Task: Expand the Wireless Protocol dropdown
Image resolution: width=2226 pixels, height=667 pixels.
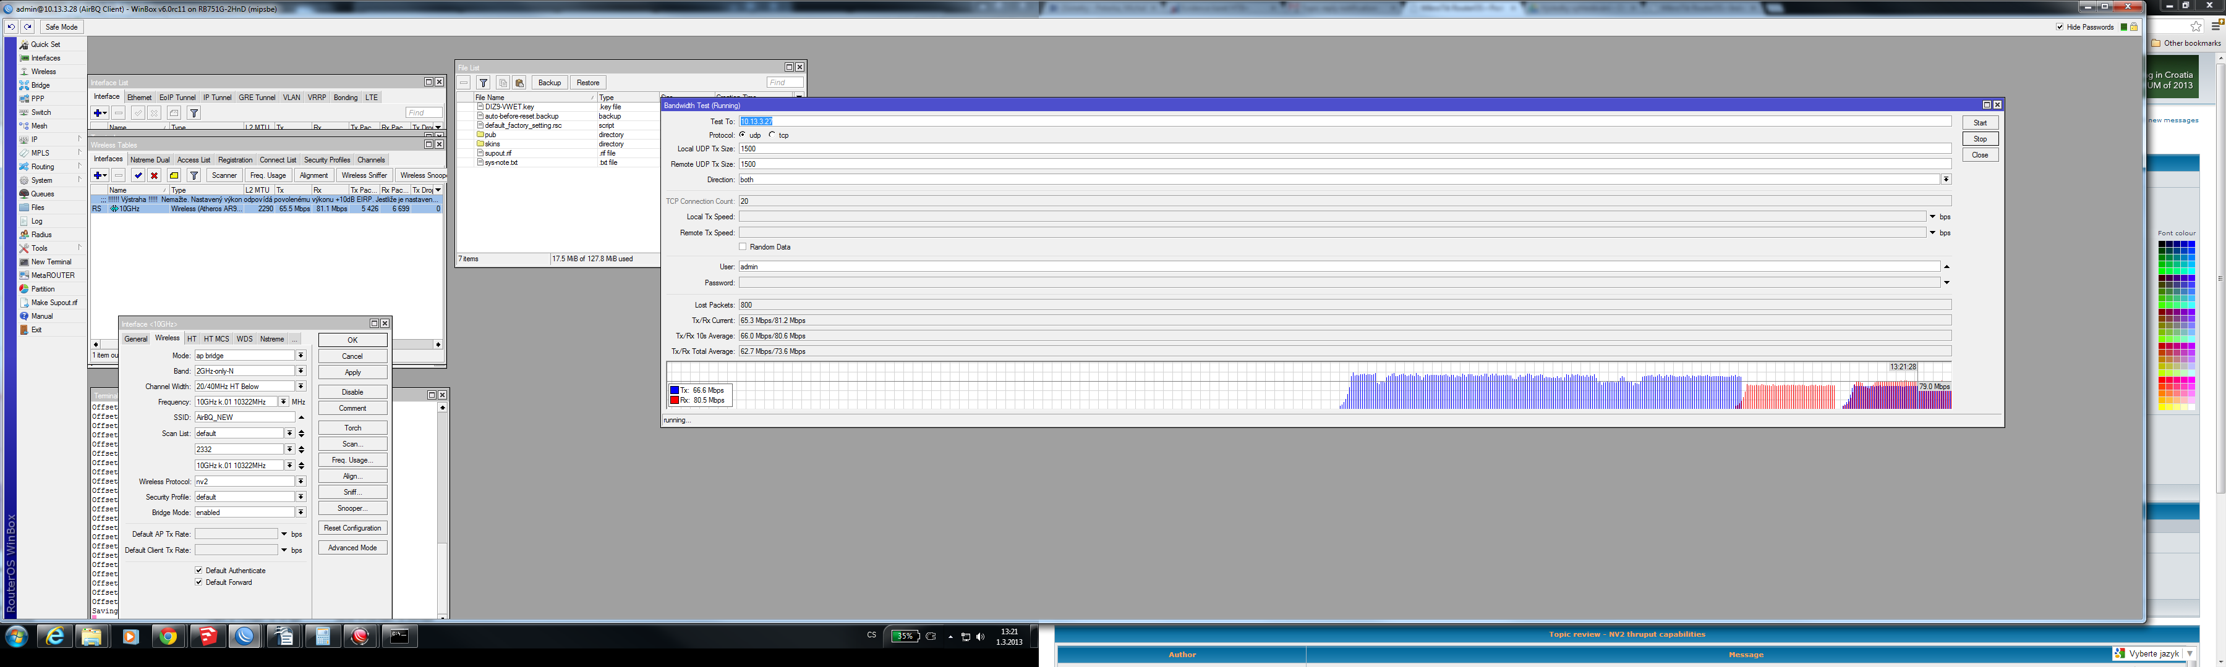Action: 301,482
